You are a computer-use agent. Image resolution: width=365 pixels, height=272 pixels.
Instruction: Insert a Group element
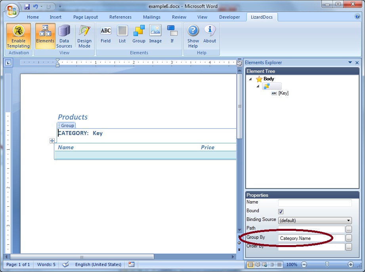(139, 34)
